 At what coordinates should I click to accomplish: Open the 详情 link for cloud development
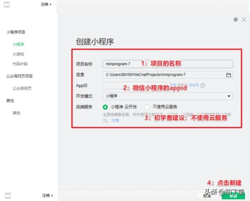[115, 120]
